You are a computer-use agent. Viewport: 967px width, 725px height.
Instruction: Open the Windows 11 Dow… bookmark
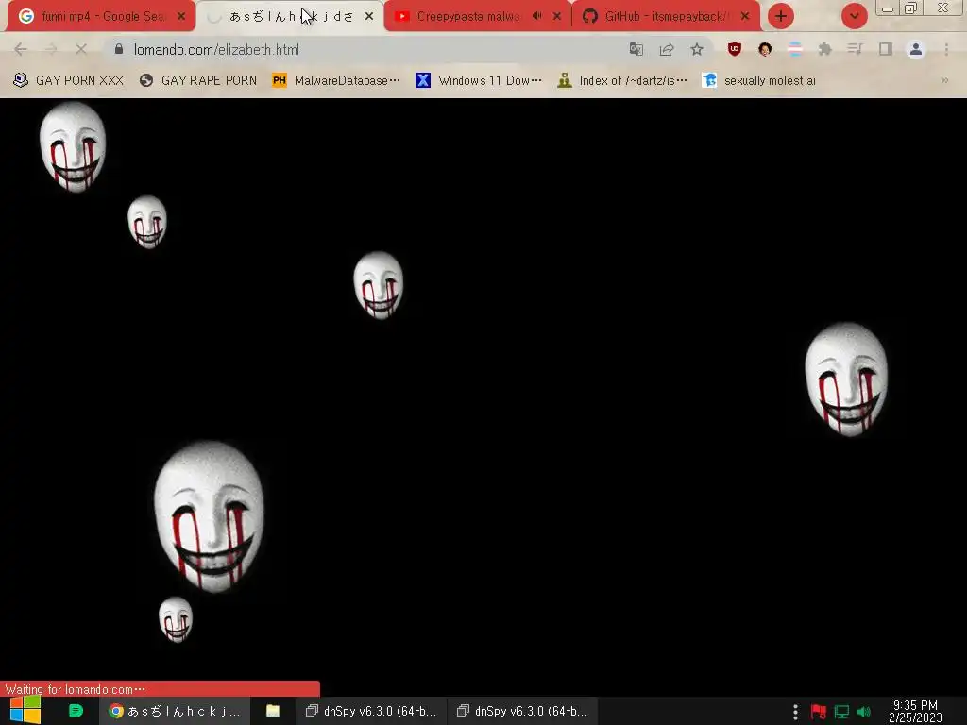(479, 81)
